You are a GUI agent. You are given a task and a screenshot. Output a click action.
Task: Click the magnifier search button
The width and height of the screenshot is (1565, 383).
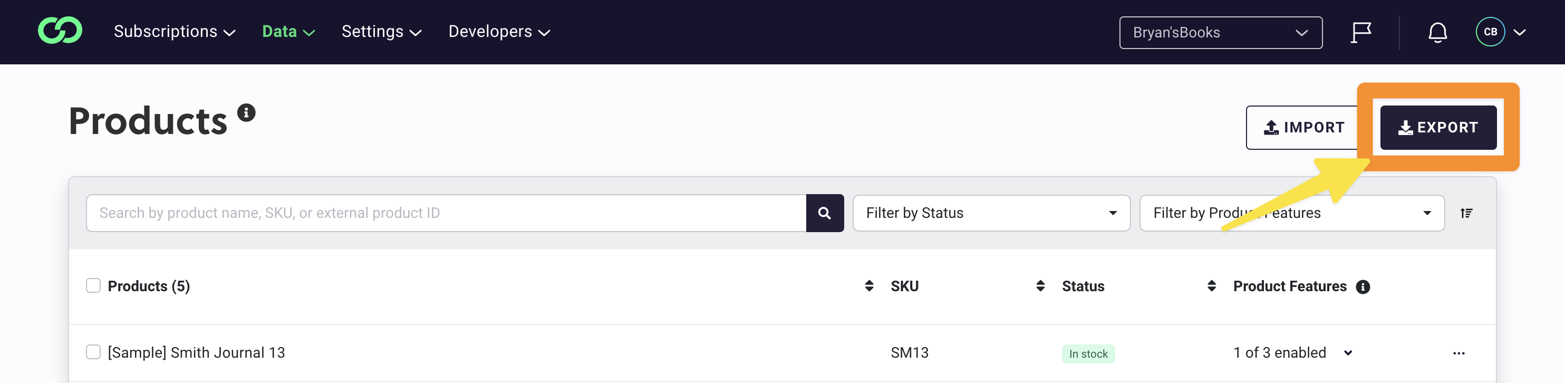(x=825, y=213)
